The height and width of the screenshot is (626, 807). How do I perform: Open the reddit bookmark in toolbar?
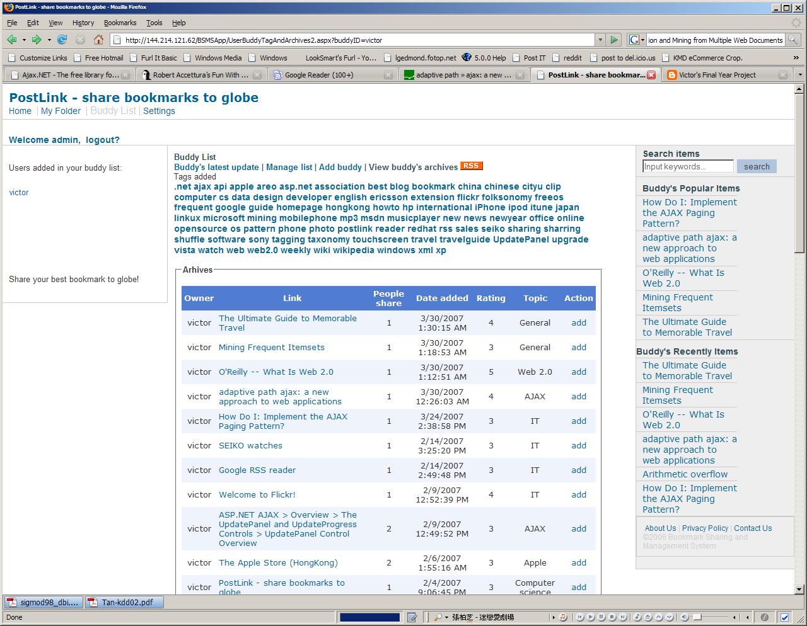(x=567, y=57)
